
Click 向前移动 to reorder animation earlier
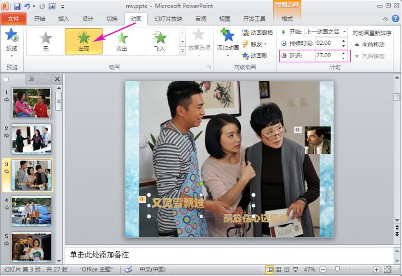(x=370, y=45)
